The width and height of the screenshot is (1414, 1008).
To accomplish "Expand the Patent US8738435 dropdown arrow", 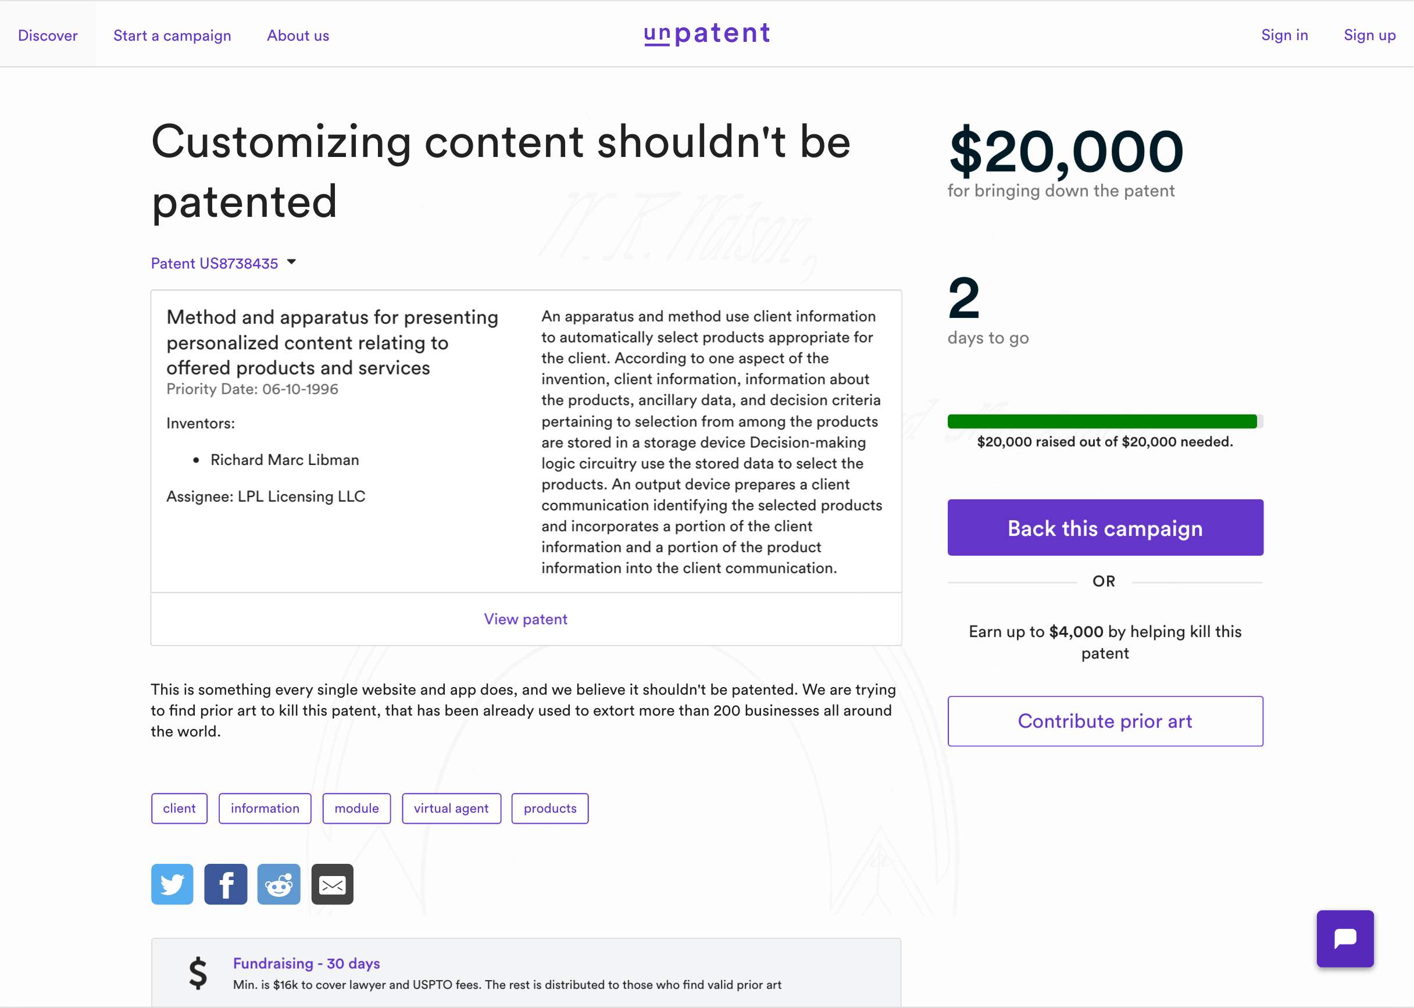I will (x=292, y=262).
